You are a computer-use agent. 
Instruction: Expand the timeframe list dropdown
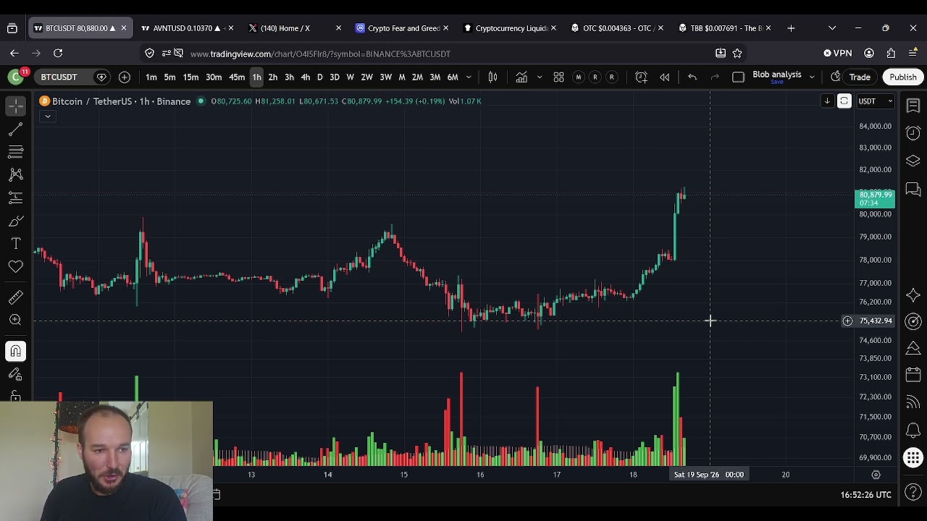point(469,77)
